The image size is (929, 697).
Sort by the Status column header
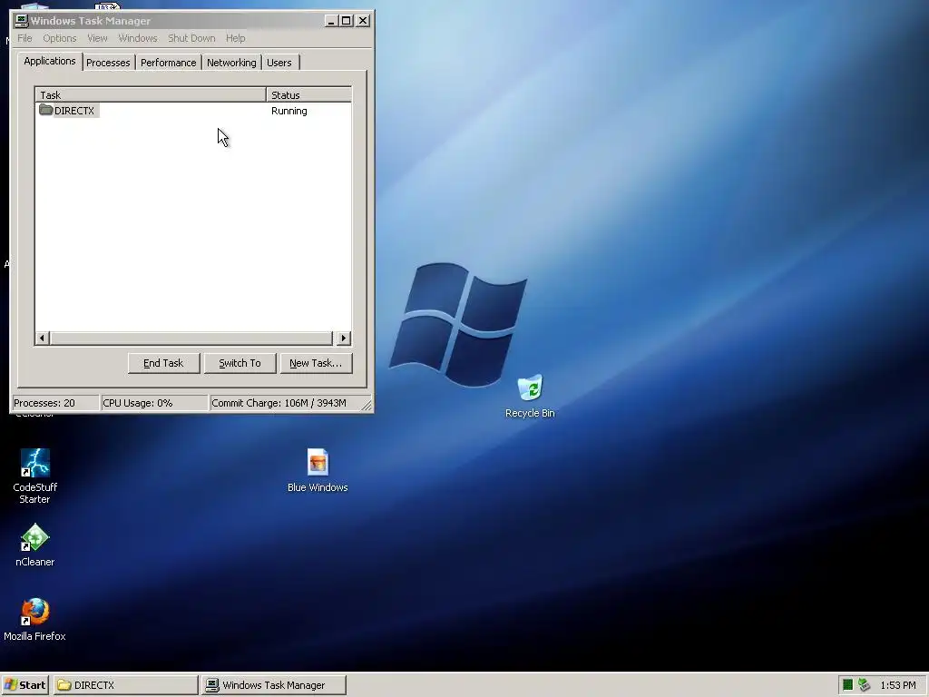(x=308, y=94)
